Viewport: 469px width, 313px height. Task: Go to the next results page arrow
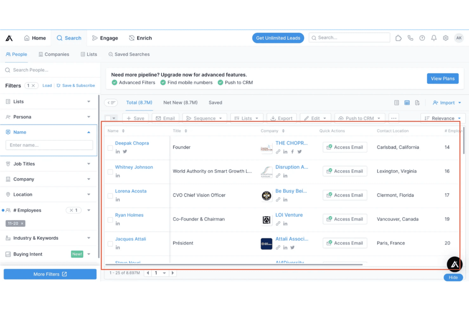(x=173, y=273)
